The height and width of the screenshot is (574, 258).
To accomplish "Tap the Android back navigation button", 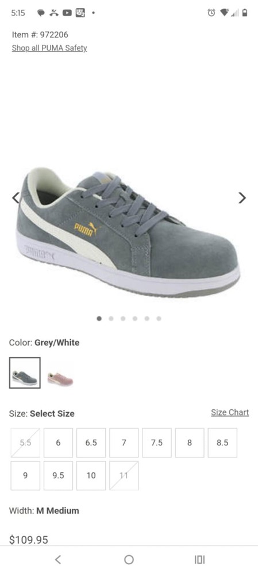I will pos(57,559).
